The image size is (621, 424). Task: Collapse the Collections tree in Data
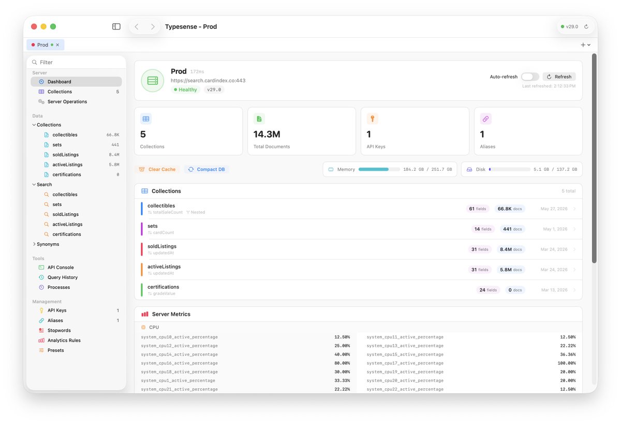pyautogui.click(x=34, y=125)
